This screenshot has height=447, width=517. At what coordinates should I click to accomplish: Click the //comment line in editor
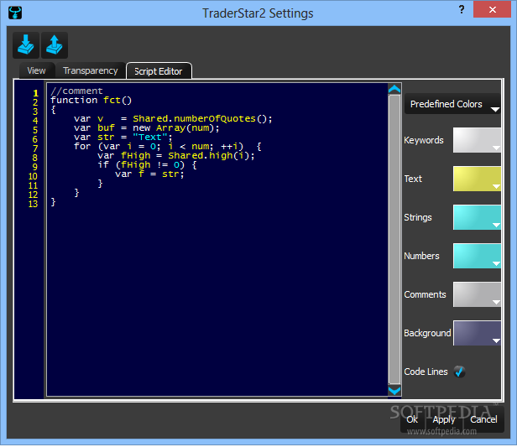77,91
